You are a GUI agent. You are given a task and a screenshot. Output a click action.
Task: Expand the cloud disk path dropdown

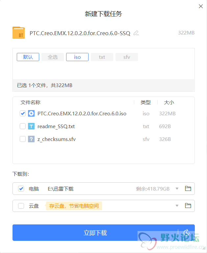pos(177,206)
